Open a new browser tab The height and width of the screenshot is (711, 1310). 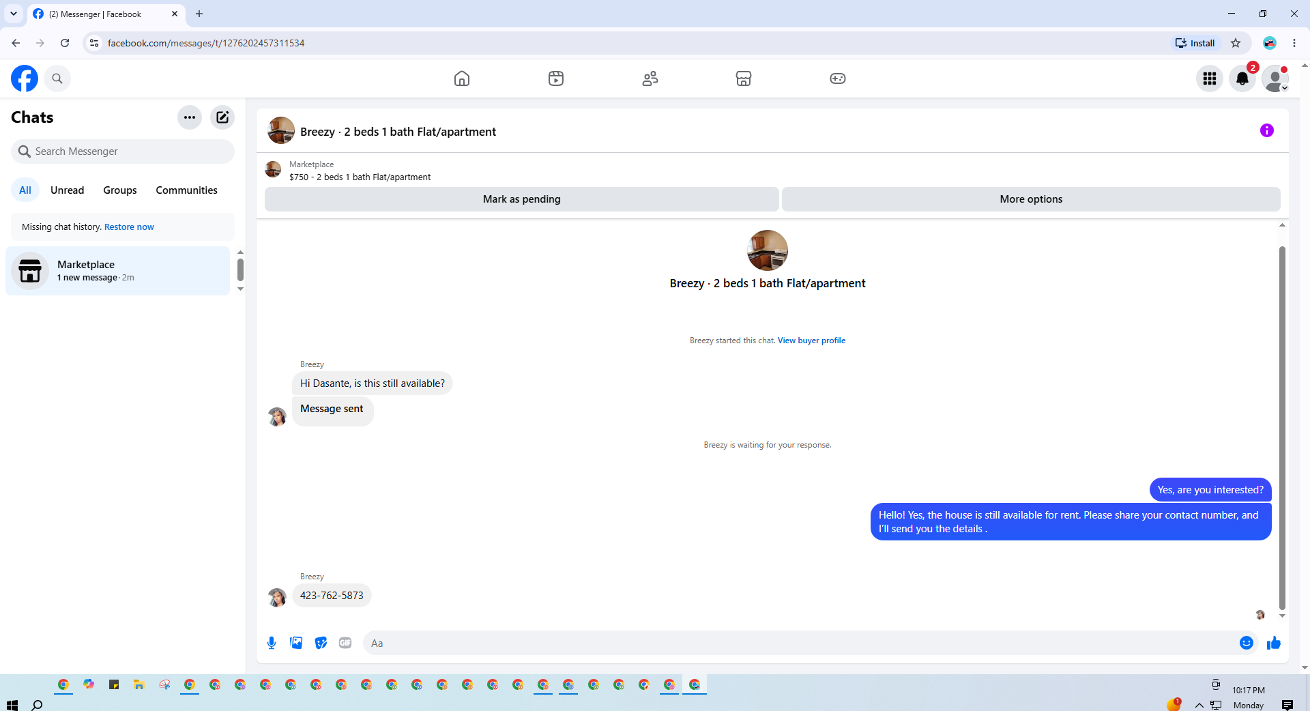point(199,14)
